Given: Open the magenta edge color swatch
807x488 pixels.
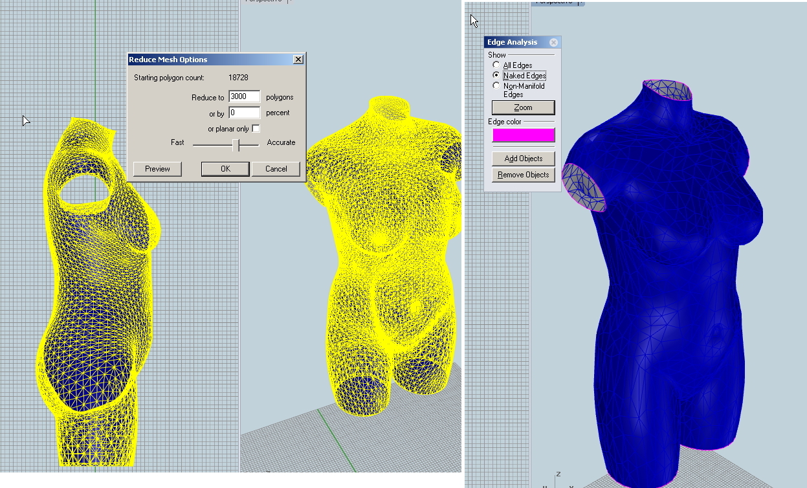Looking at the screenshot, I should [524, 135].
